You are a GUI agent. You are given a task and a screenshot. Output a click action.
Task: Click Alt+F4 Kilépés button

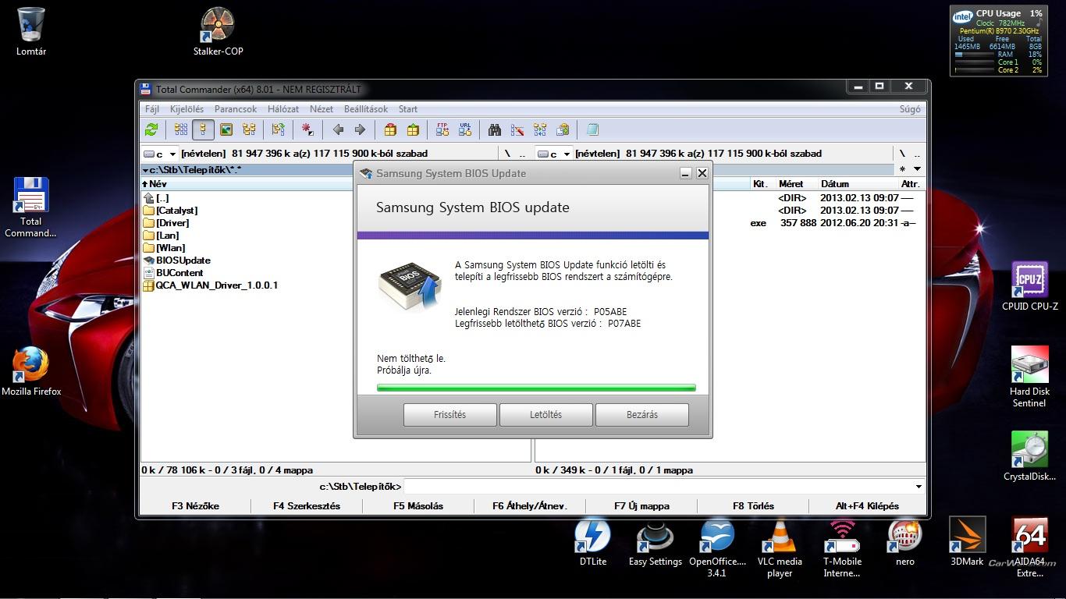click(867, 505)
